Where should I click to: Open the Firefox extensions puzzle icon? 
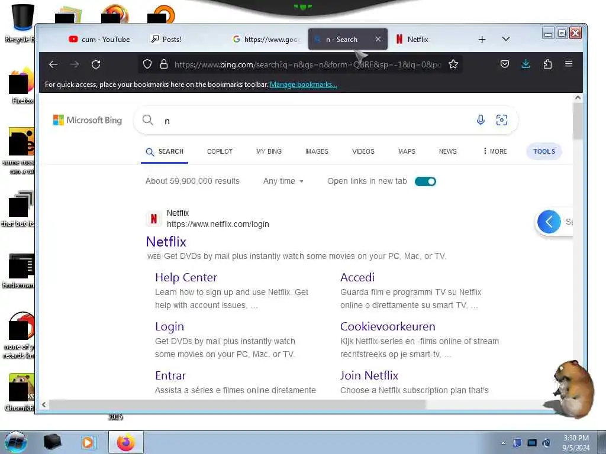[547, 64]
